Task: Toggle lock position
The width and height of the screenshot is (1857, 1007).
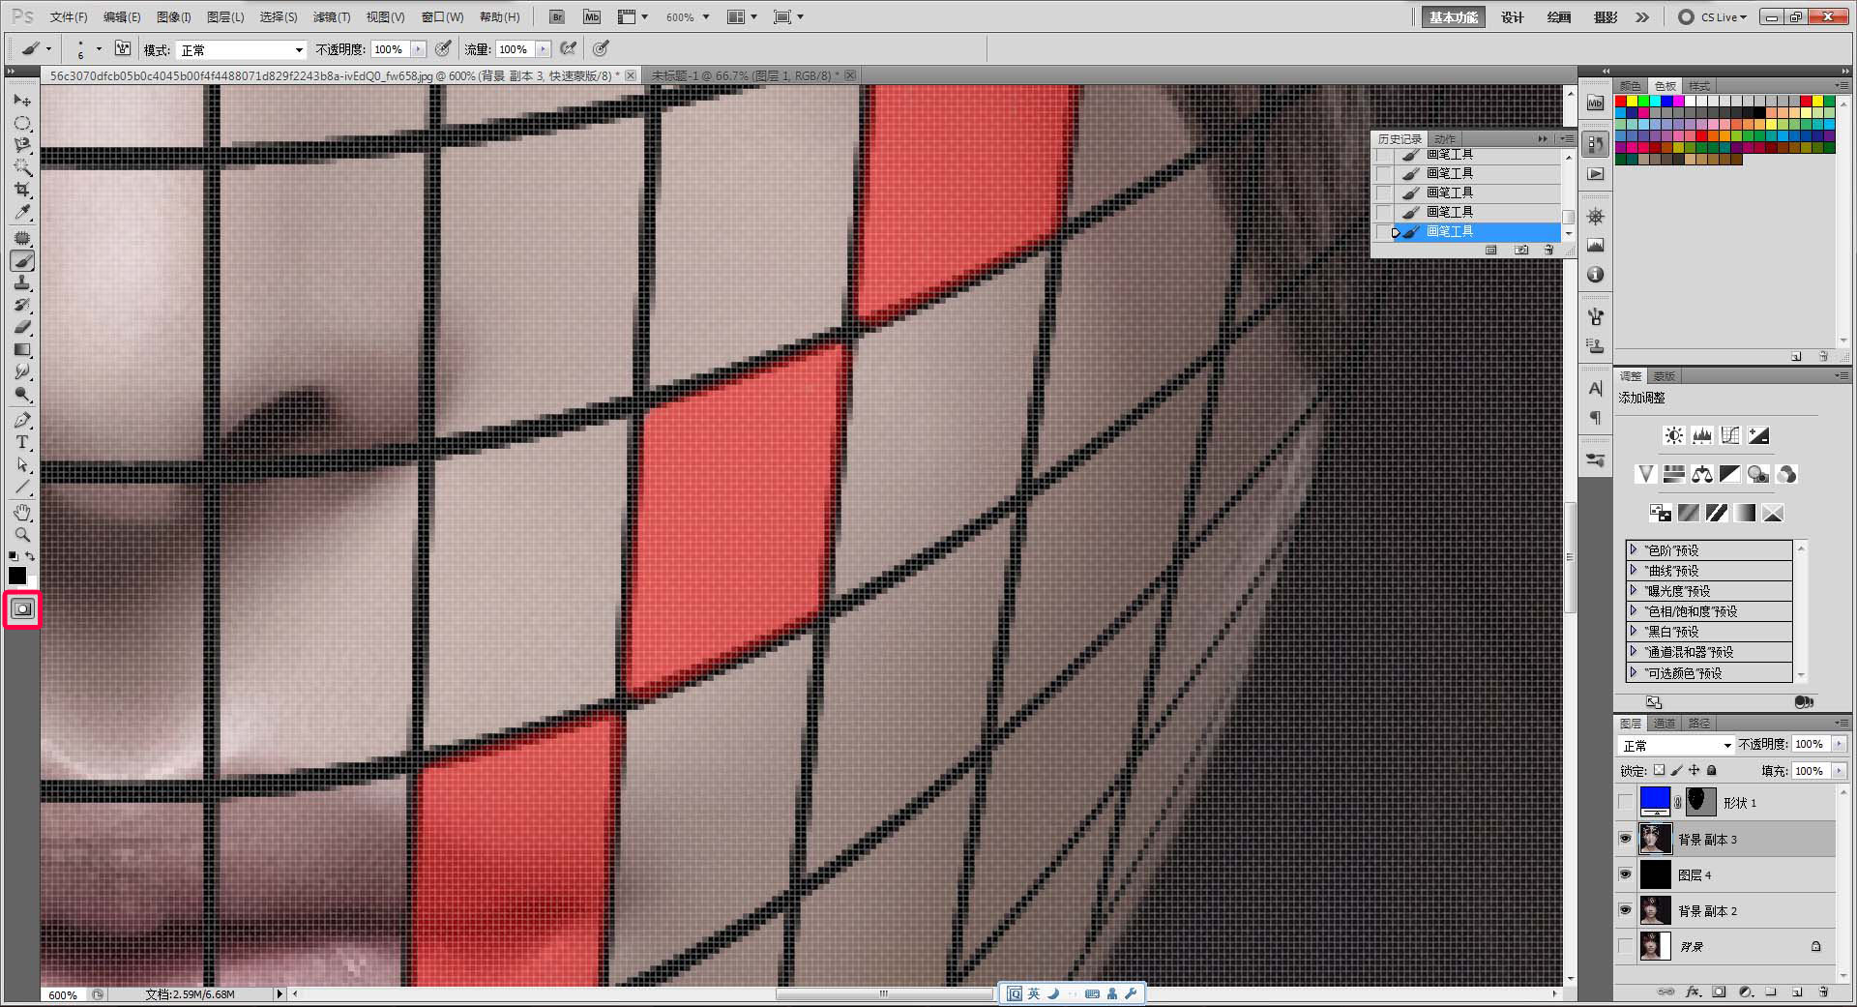Action: coord(1694,770)
